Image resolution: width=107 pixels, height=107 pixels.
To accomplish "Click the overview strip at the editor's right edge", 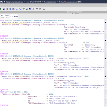I will click(x=106, y=63).
